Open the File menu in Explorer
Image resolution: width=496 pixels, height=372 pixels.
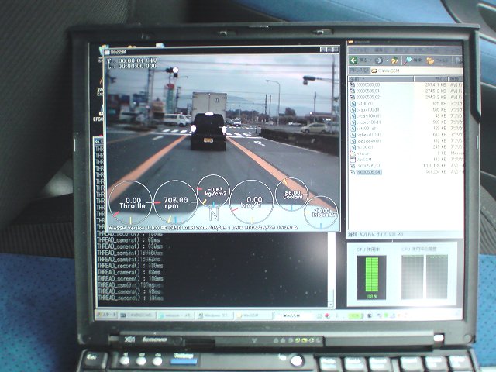click(x=356, y=50)
